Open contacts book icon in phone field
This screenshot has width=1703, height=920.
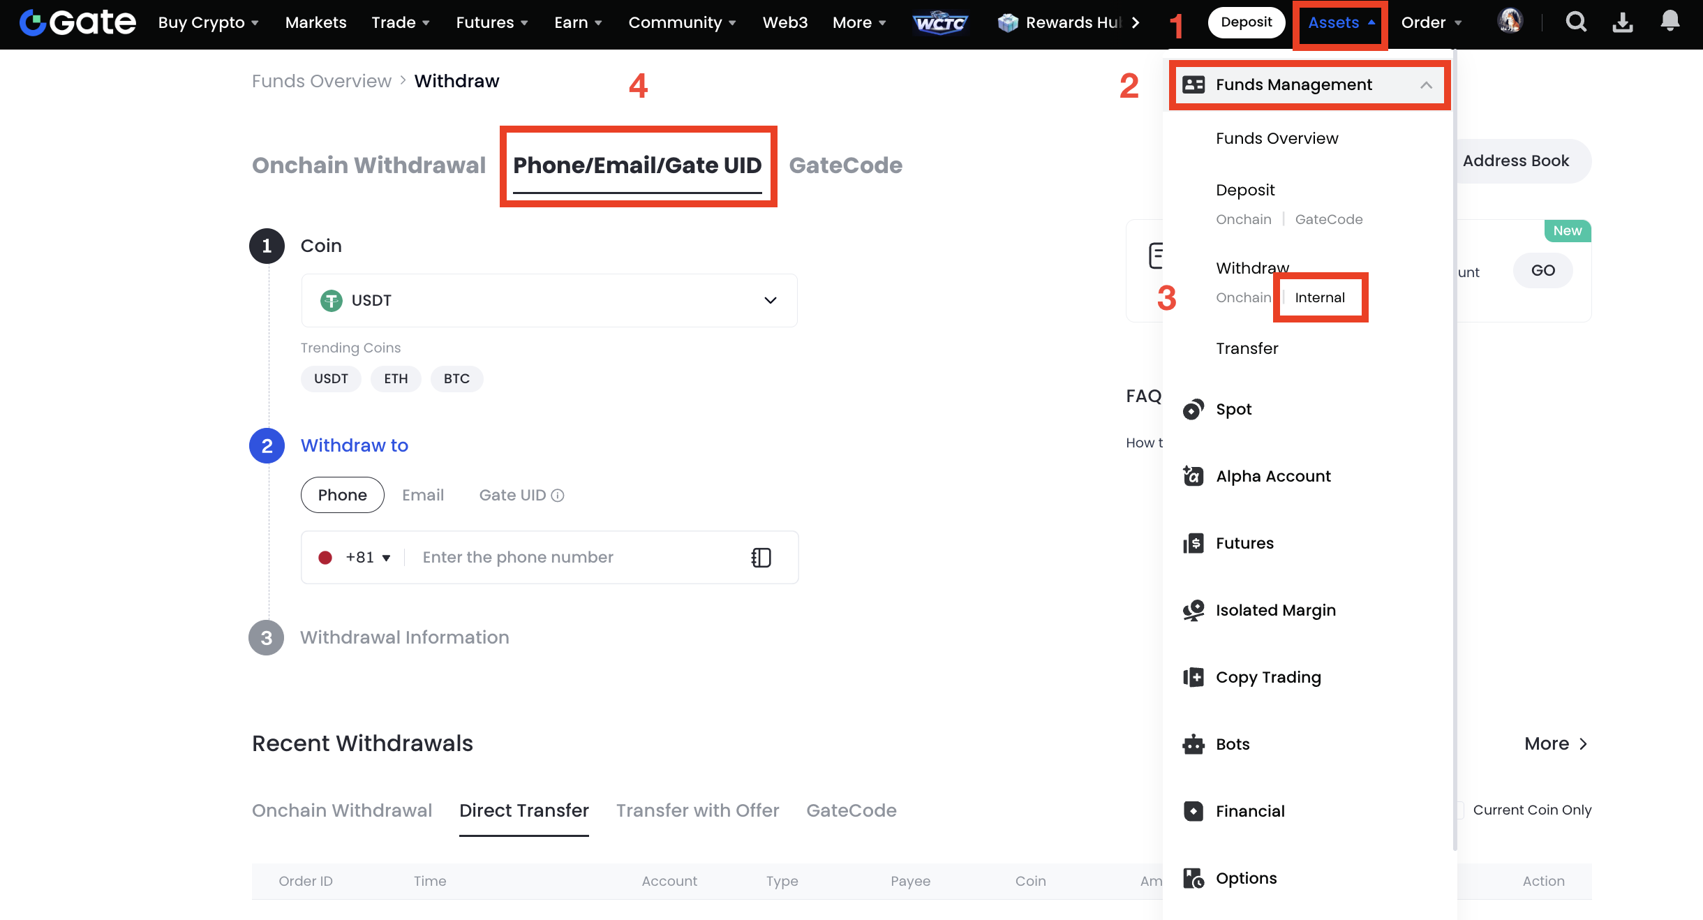point(761,557)
